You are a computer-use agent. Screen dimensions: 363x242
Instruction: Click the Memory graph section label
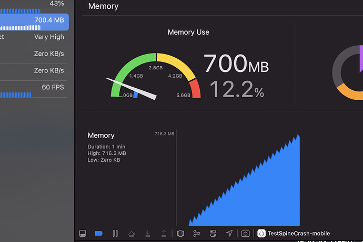pyautogui.click(x=101, y=135)
